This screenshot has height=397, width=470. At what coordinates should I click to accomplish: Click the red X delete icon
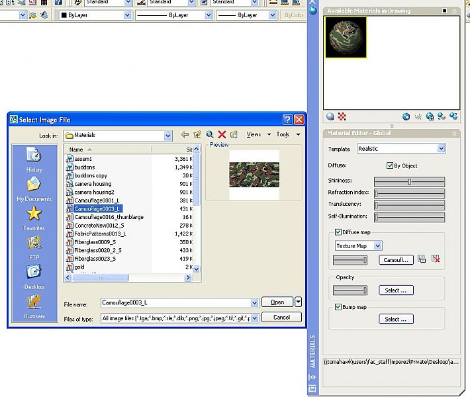pyautogui.click(x=222, y=134)
